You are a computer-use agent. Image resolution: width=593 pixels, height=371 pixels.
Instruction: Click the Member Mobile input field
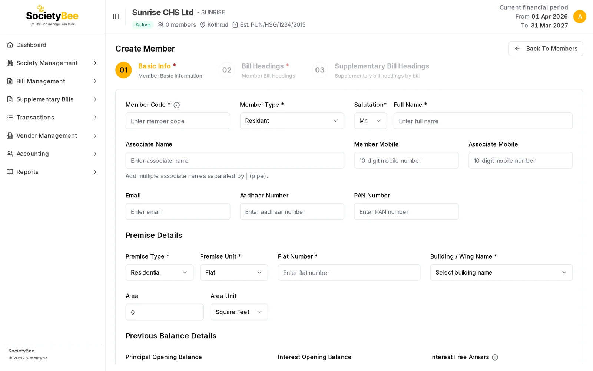406,161
